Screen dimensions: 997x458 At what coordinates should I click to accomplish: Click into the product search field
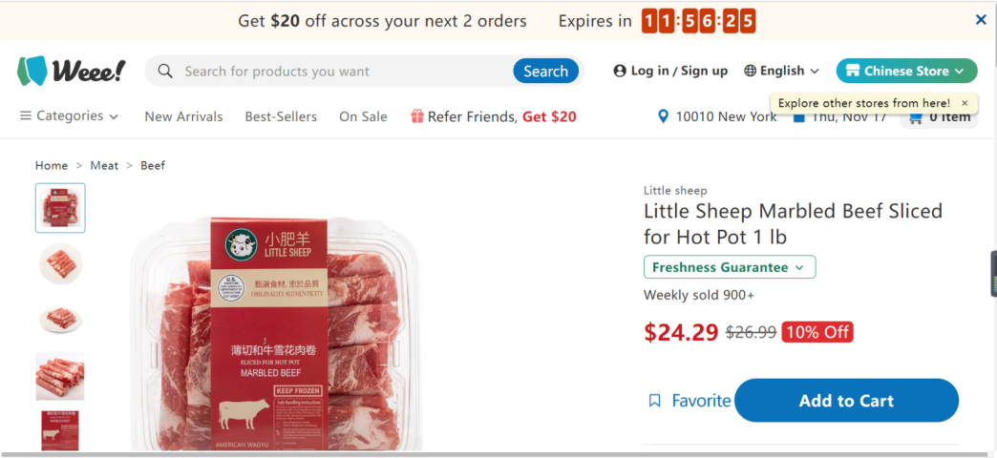(x=344, y=71)
